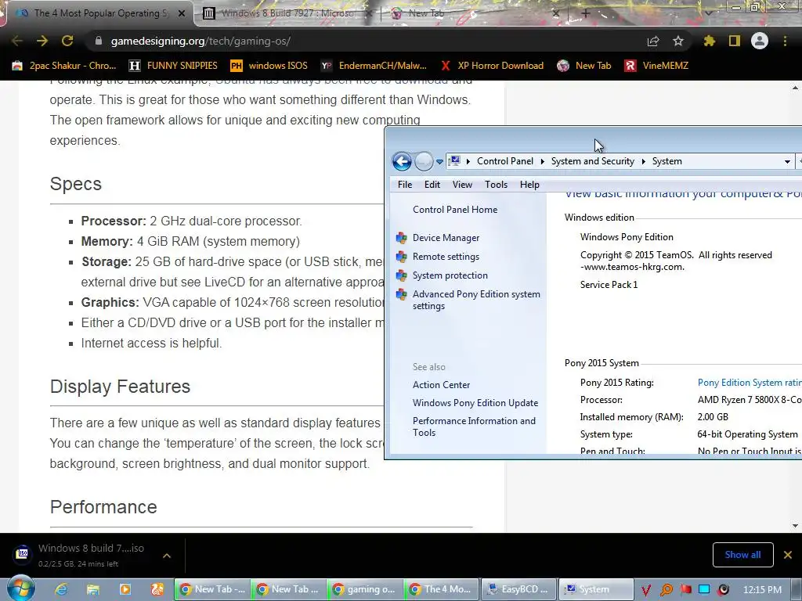802x601 pixels.
Task: Open Action Center link
Action: [x=441, y=385]
